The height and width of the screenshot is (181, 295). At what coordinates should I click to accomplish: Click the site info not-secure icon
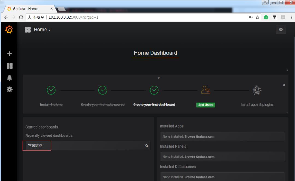[29, 17]
